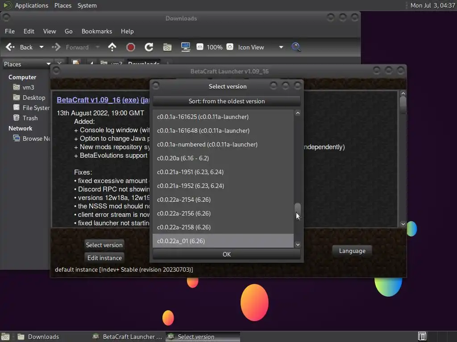Click the Up directory arrow icon
This screenshot has width=457, height=342.
(x=112, y=47)
